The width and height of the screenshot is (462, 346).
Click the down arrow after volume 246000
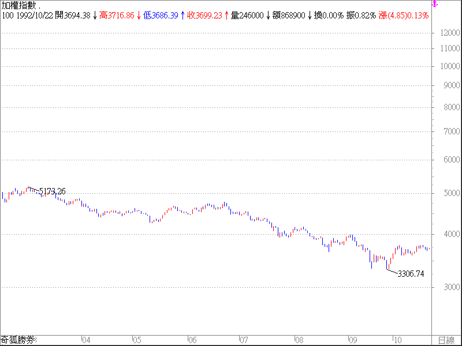(x=268, y=16)
